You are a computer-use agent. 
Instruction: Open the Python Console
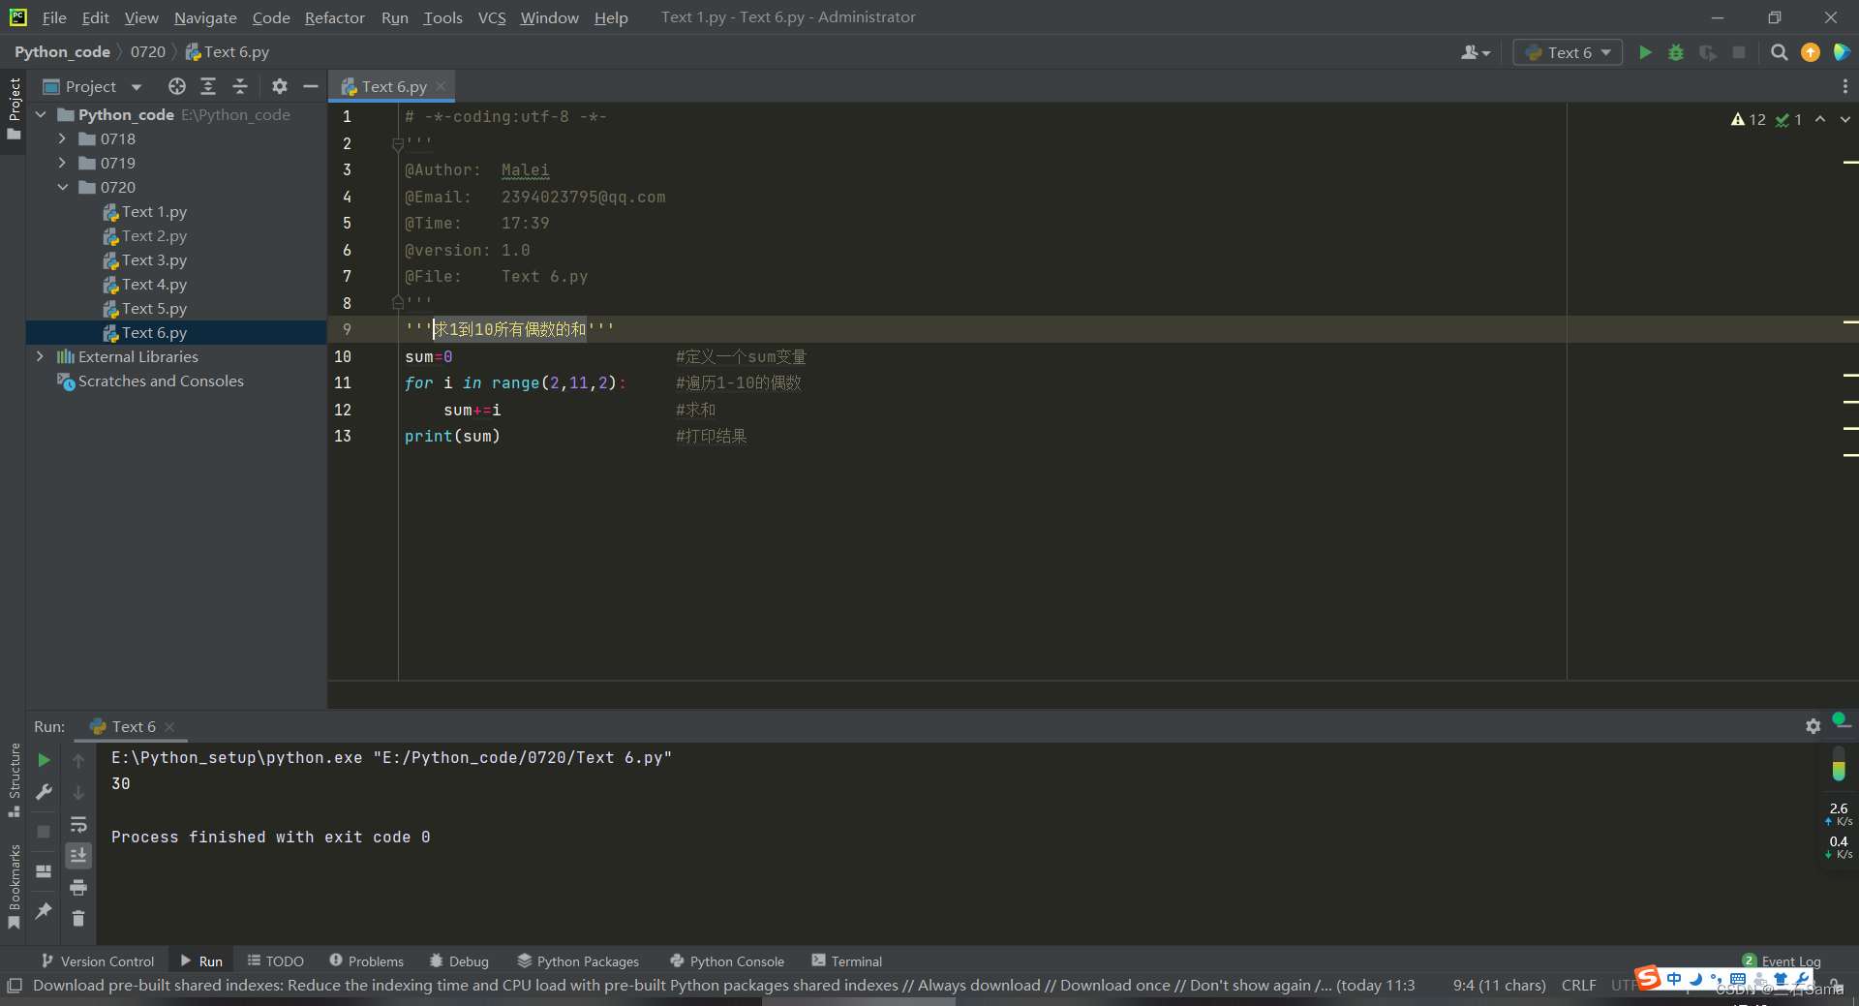(727, 960)
